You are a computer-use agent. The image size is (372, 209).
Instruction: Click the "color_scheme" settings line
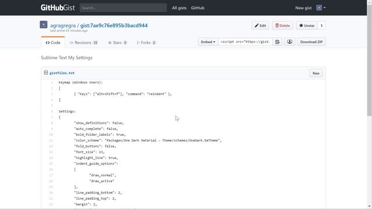(x=148, y=140)
